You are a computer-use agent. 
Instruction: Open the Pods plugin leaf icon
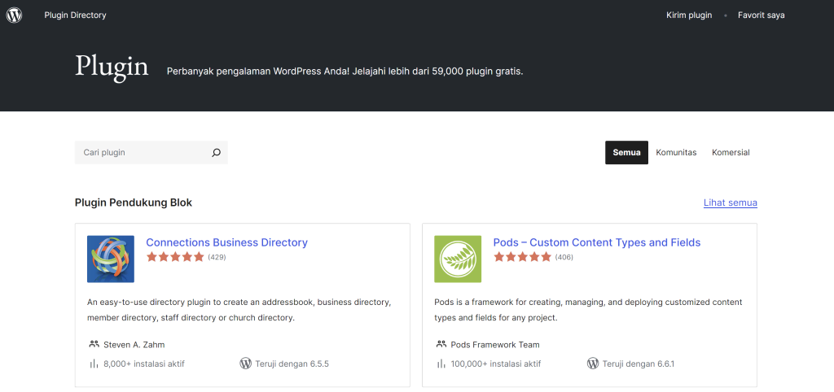[x=458, y=259]
